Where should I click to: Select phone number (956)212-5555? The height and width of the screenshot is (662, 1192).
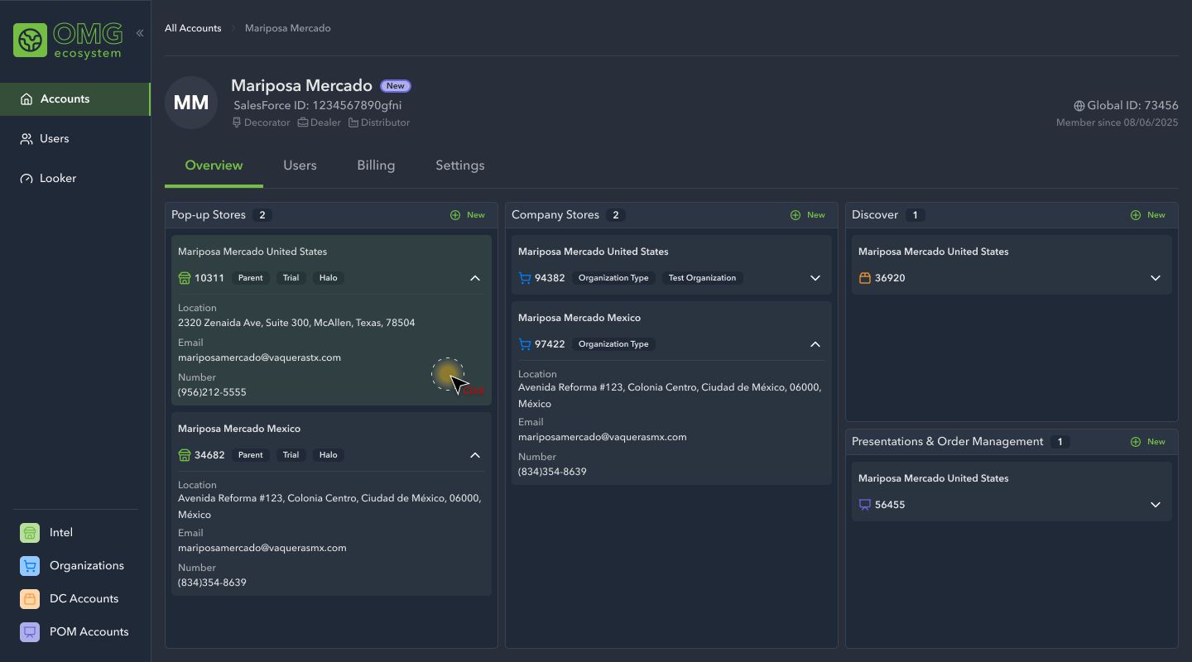pyautogui.click(x=212, y=392)
